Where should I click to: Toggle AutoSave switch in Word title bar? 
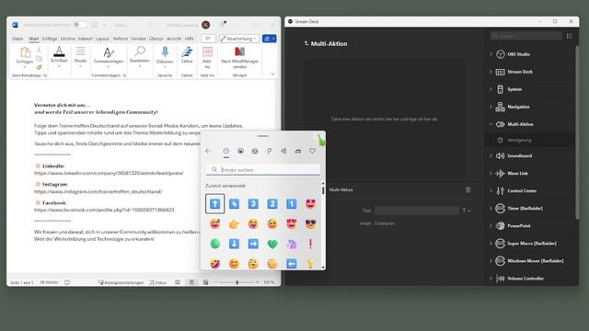[80, 25]
